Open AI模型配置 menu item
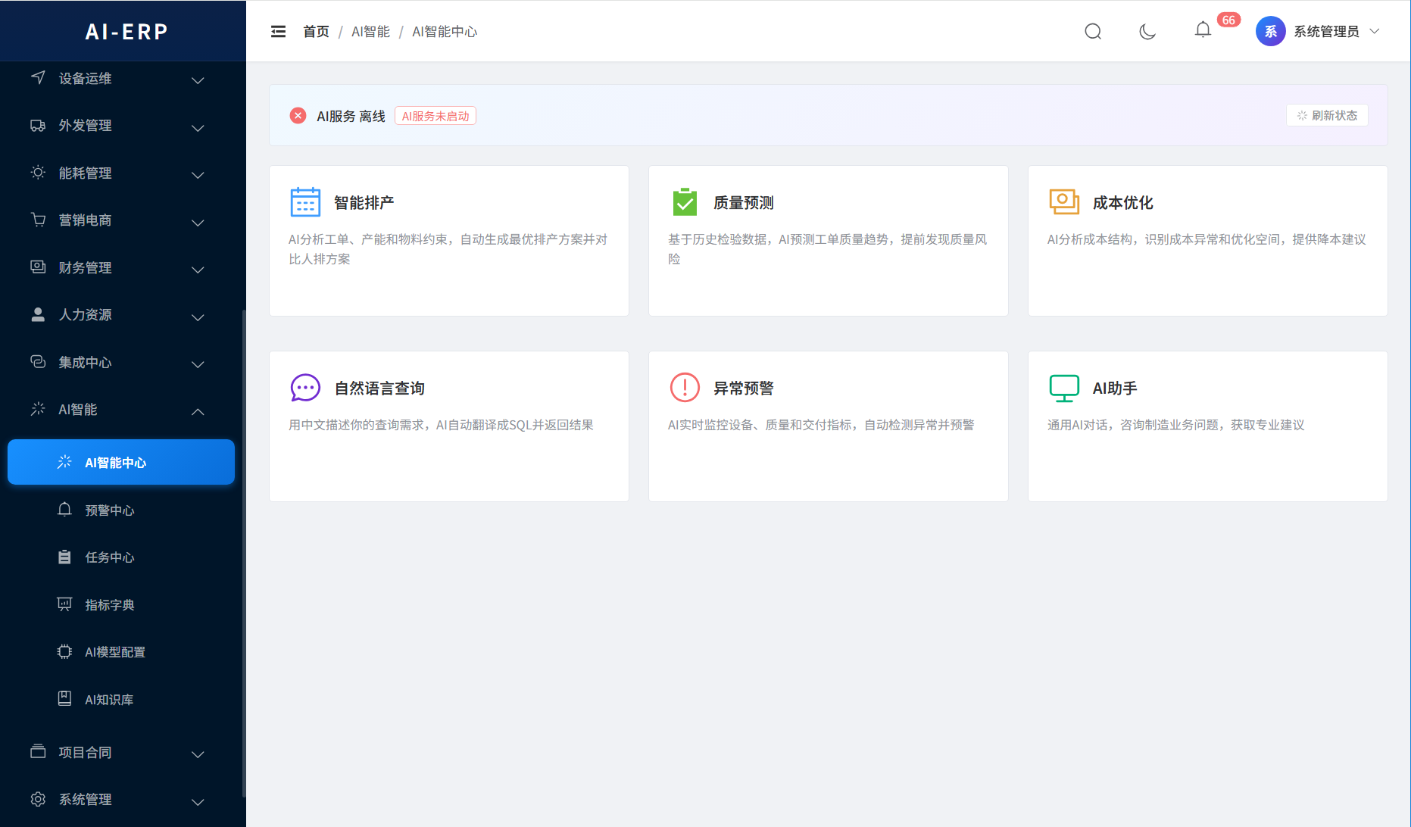 coord(121,651)
